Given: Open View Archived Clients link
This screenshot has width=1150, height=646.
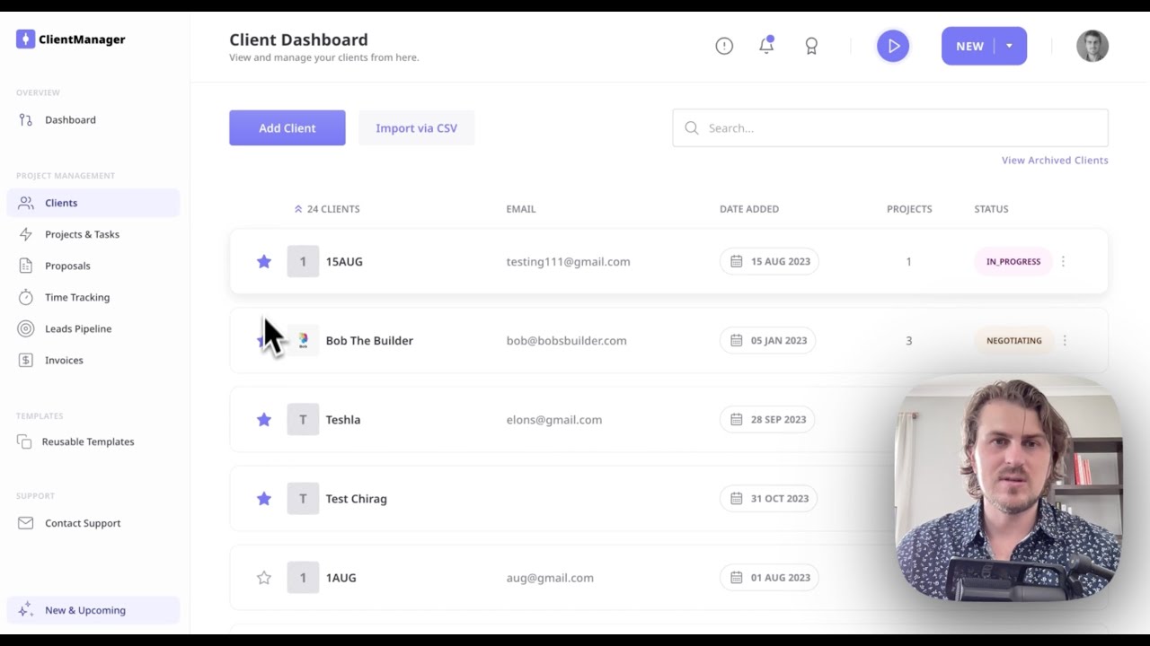Looking at the screenshot, I should (x=1055, y=160).
